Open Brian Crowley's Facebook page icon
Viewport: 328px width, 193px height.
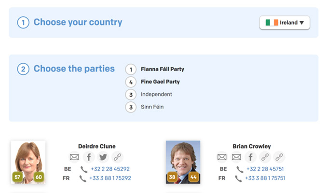[x=250, y=157]
